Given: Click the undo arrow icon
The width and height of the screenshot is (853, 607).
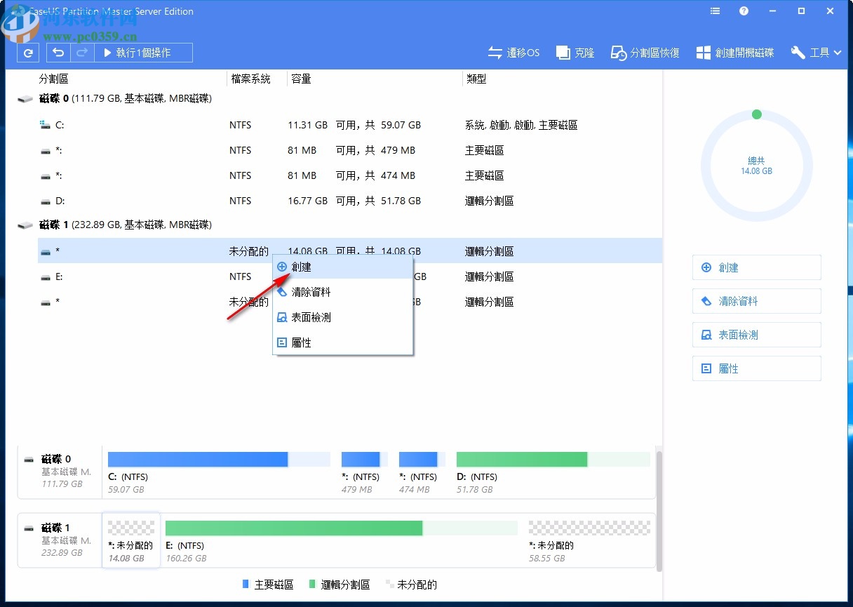Looking at the screenshot, I should click(58, 52).
